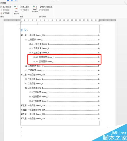The width and height of the screenshot is (127, 141).
Task: Select the first-line indent marker on ruler
Action: (x=21, y=19)
